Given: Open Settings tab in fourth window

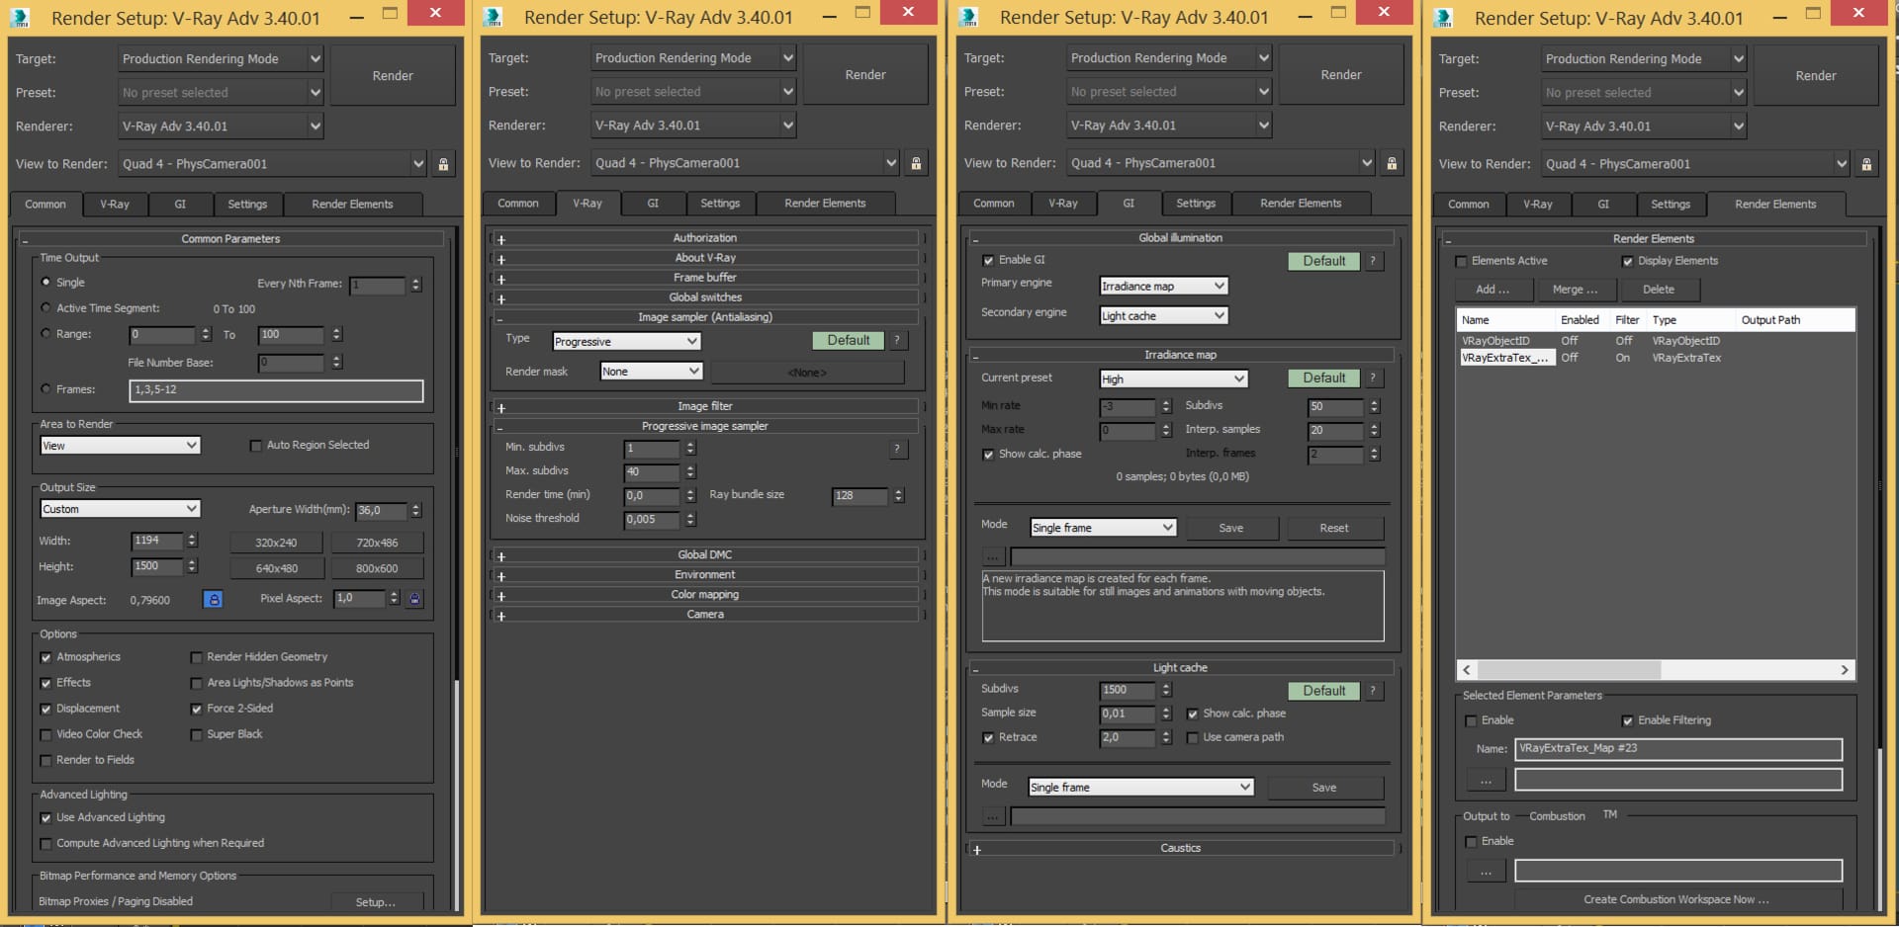Looking at the screenshot, I should click(x=1671, y=205).
